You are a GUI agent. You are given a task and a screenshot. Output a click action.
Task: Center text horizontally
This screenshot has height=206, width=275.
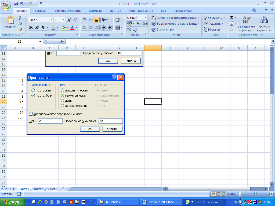[91, 28]
